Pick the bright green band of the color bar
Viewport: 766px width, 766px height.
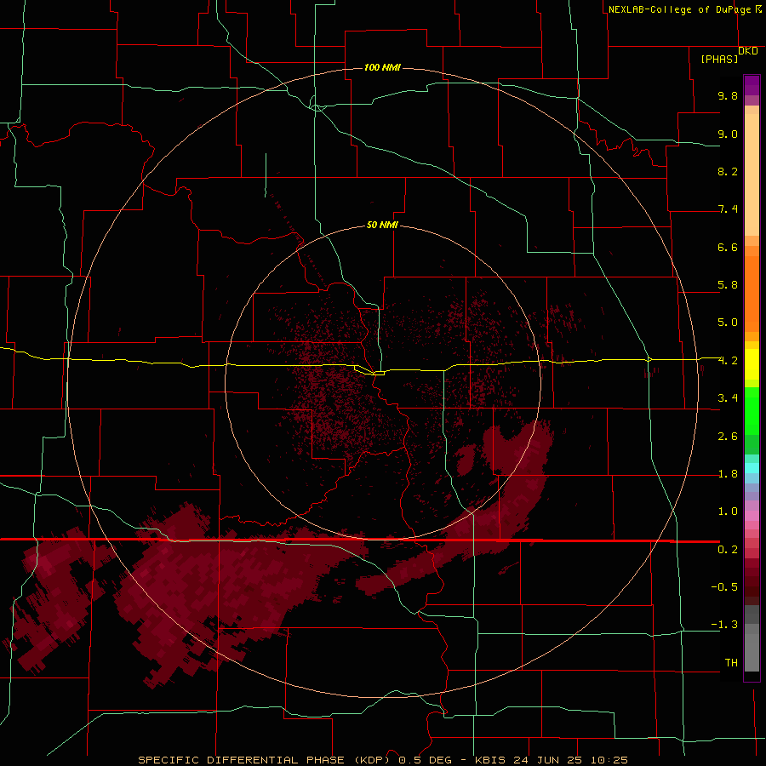coord(752,411)
